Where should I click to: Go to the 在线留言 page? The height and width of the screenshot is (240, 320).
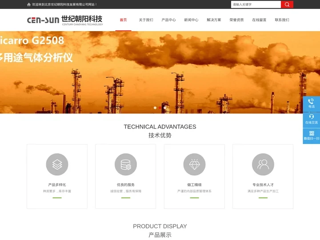pos(259,20)
